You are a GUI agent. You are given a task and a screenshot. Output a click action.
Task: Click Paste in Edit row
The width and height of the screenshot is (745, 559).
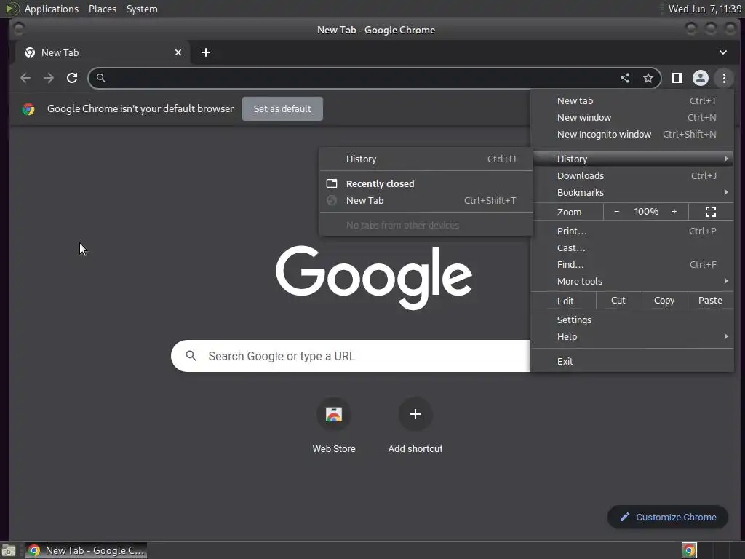(710, 301)
